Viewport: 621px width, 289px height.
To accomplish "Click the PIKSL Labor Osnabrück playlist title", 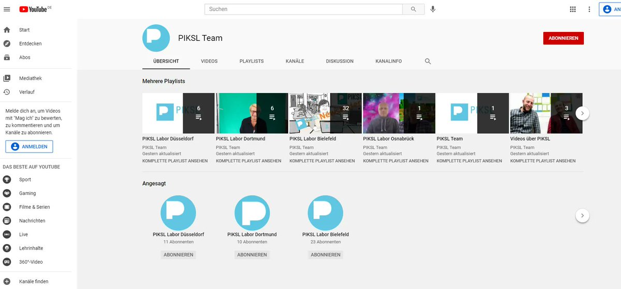I will pyautogui.click(x=389, y=139).
